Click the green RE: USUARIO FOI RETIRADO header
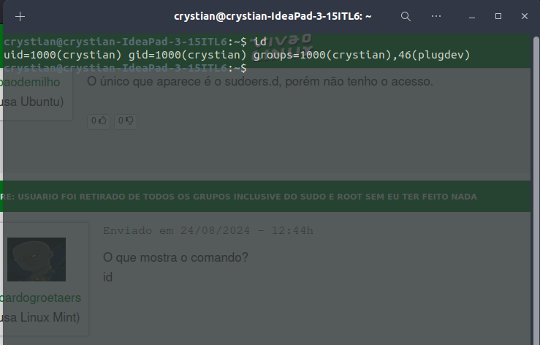Screen dimensions: 540x345 tap(241, 197)
